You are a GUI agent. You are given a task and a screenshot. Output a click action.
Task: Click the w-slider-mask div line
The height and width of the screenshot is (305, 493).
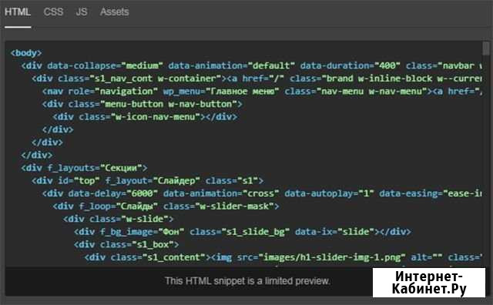point(166,206)
